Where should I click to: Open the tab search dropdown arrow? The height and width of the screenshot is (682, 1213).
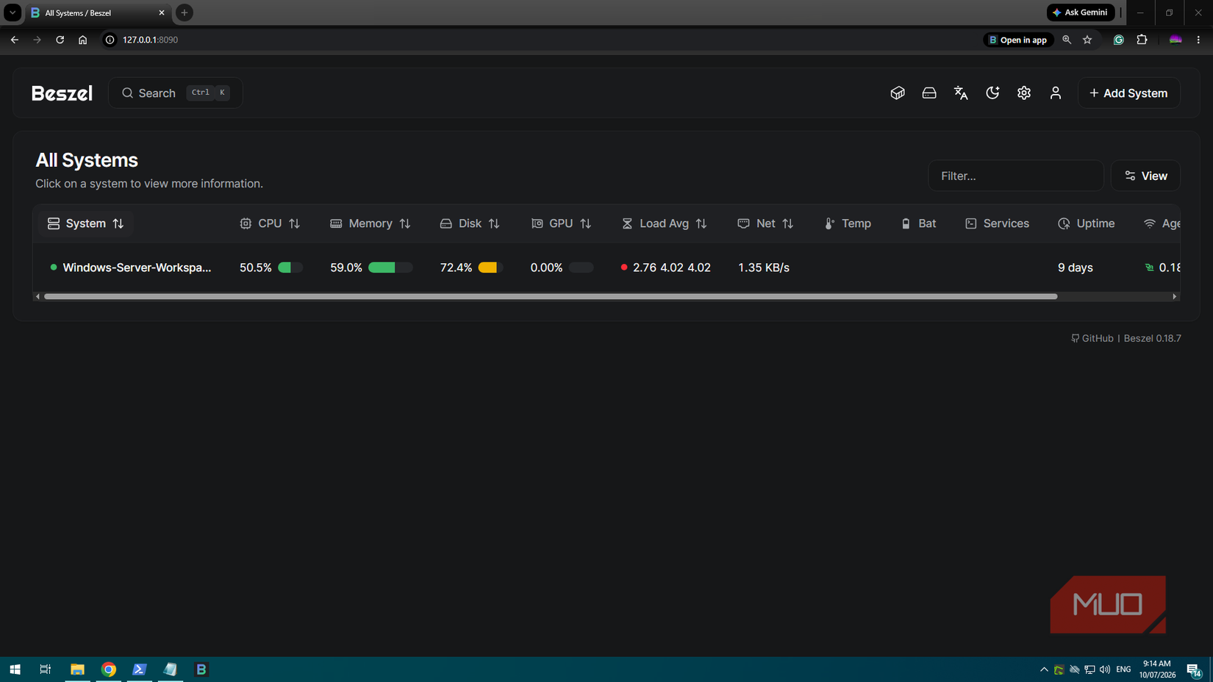pyautogui.click(x=12, y=12)
